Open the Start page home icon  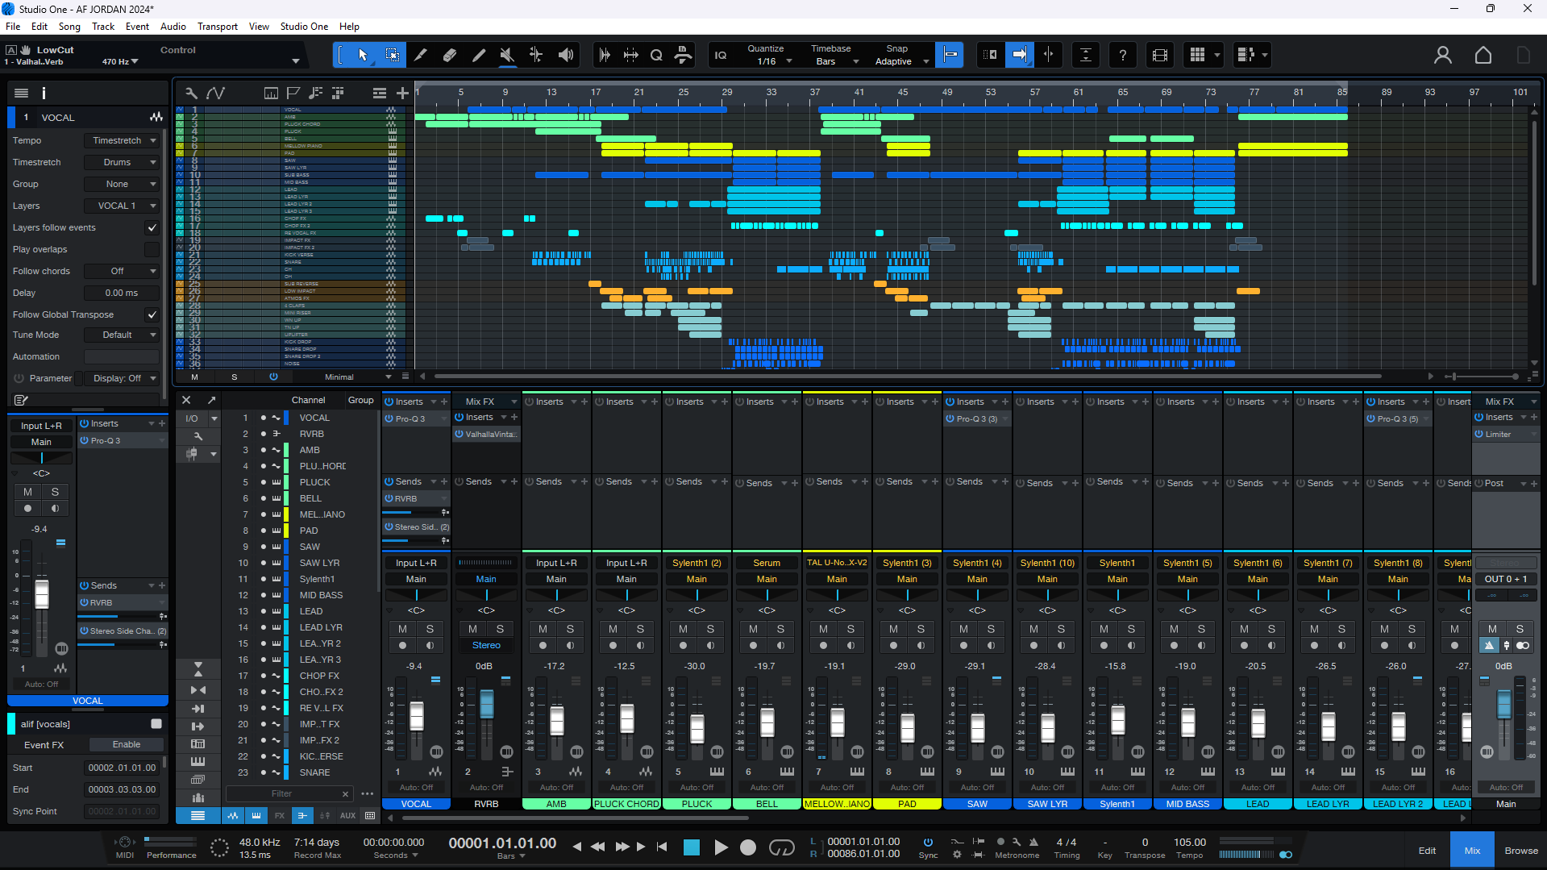tap(1483, 55)
